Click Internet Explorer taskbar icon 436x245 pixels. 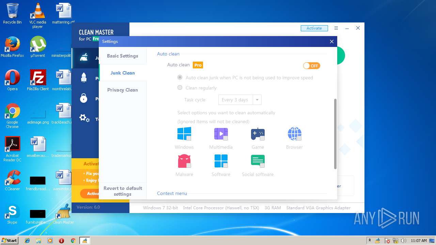pyautogui.click(x=27, y=241)
